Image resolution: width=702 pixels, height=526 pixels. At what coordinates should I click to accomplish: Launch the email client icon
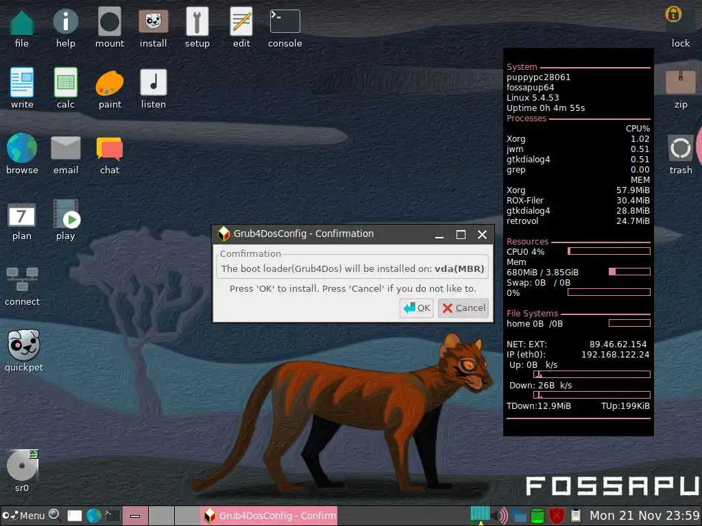[65, 148]
